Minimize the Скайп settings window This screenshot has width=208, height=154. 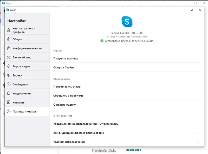[184, 10]
